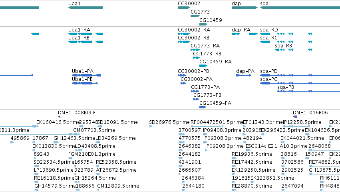Click the IP09208.3prime EST label
This screenshot has width=340, height=192.
[225, 146]
